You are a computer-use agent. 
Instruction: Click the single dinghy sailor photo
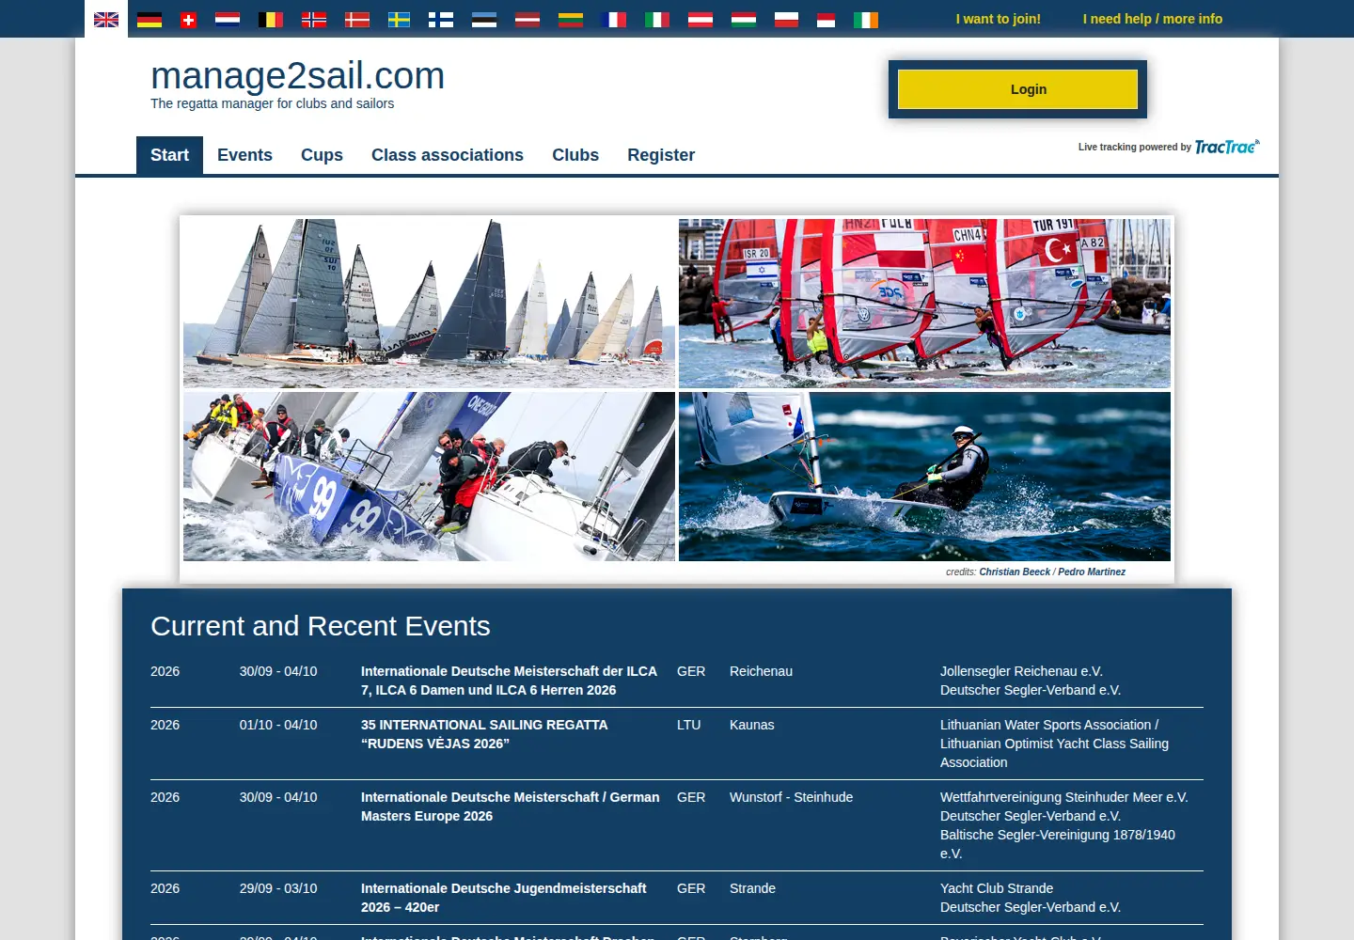924,477
